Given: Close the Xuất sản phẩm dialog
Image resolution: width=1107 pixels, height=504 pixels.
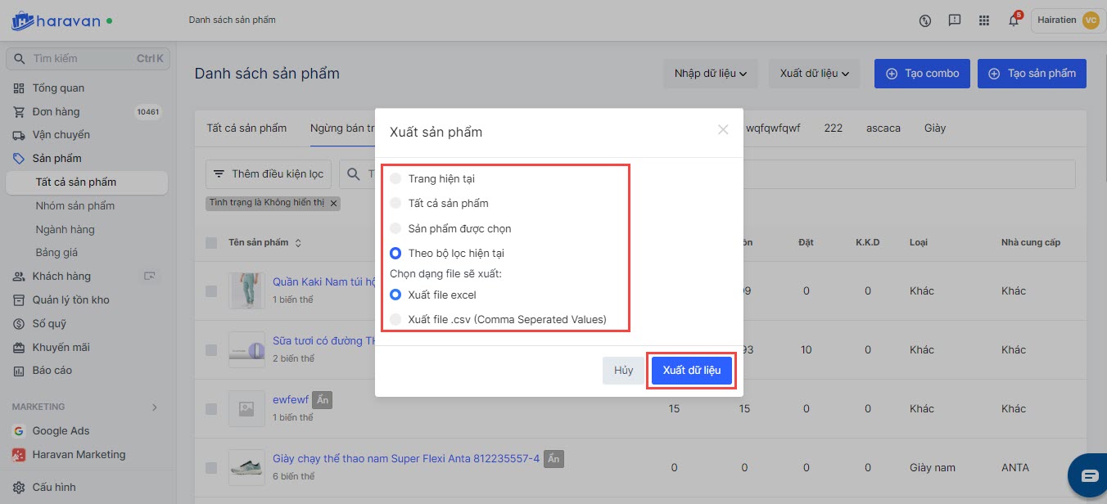Looking at the screenshot, I should click(x=722, y=129).
